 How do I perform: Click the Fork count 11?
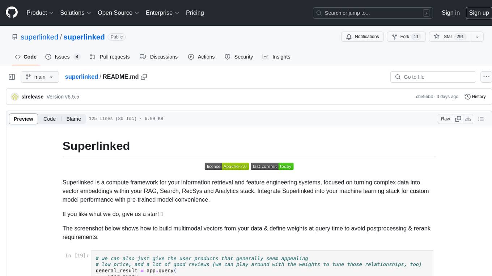tap(416, 37)
